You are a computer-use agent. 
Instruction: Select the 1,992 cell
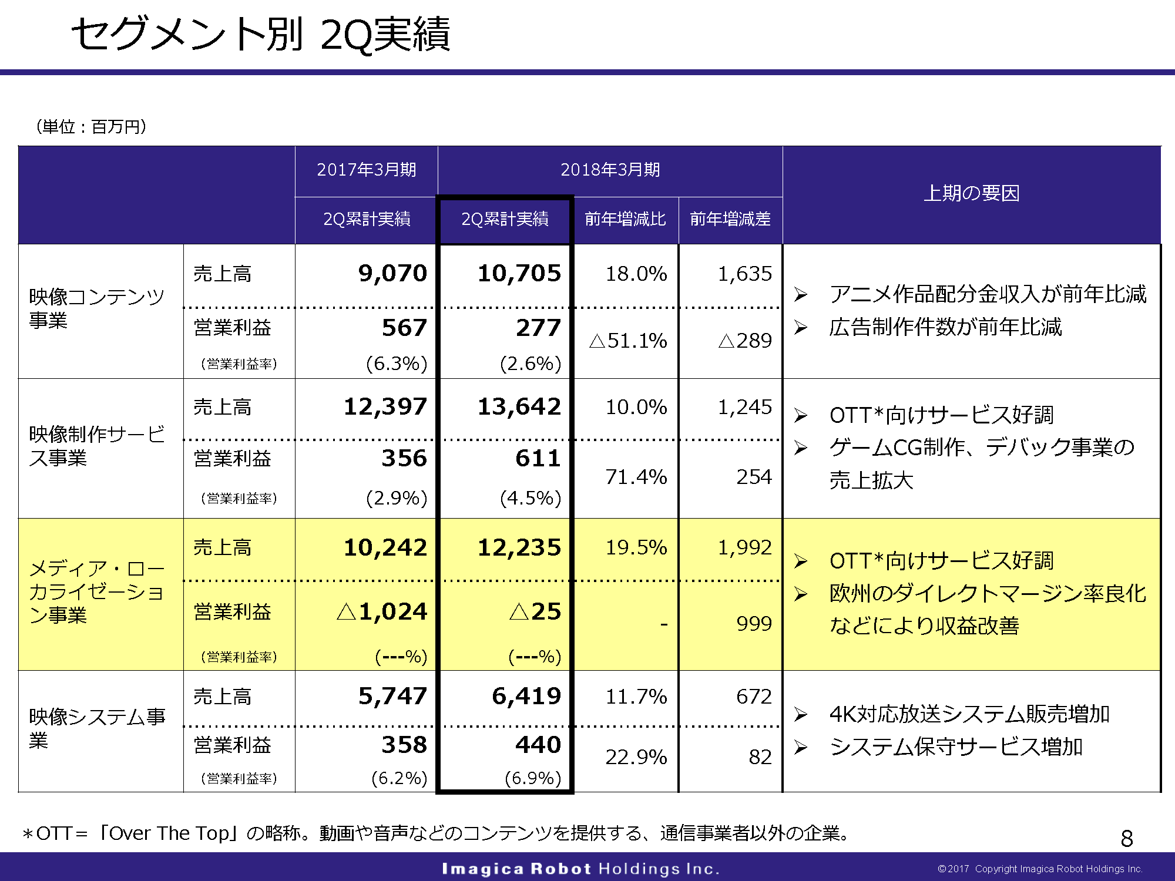pyautogui.click(x=745, y=547)
